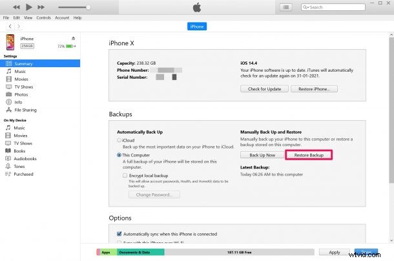
Task: Click the Apply button
Action: [x=335, y=252]
